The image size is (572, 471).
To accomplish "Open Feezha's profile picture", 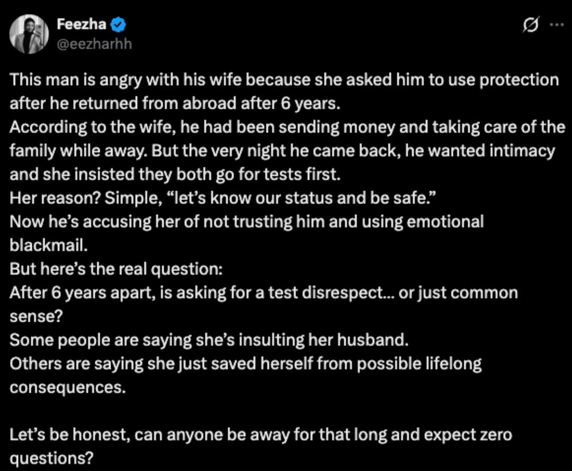I will coord(29,34).
